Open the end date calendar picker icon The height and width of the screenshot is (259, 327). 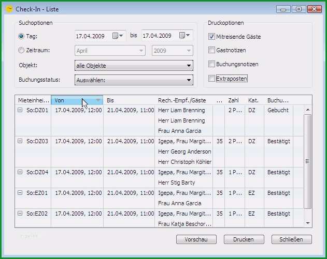click(184, 35)
